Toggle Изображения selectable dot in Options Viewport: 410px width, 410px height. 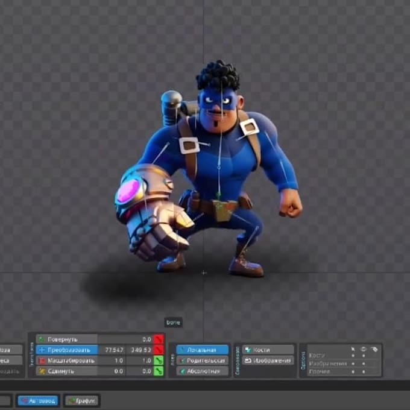tap(353, 364)
